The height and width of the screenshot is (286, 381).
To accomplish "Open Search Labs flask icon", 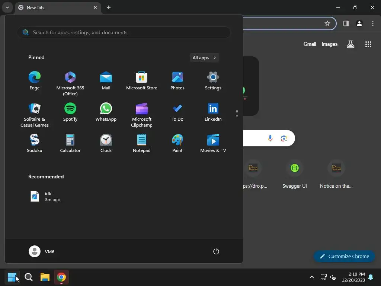I will click(350, 44).
